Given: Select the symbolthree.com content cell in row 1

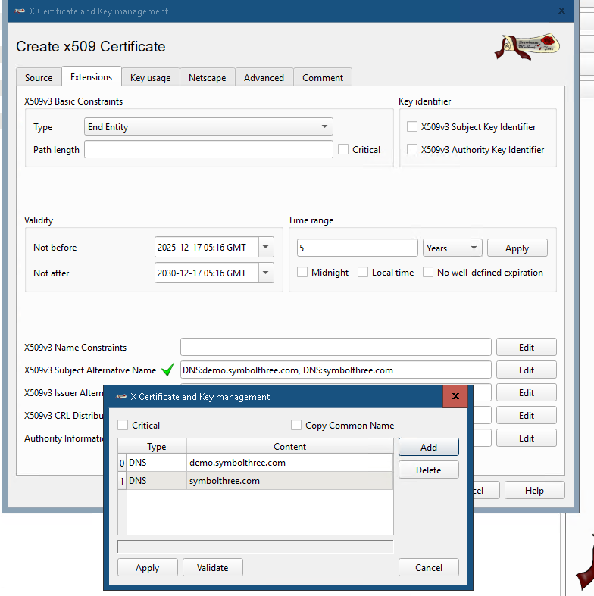Looking at the screenshot, I should coord(289,480).
